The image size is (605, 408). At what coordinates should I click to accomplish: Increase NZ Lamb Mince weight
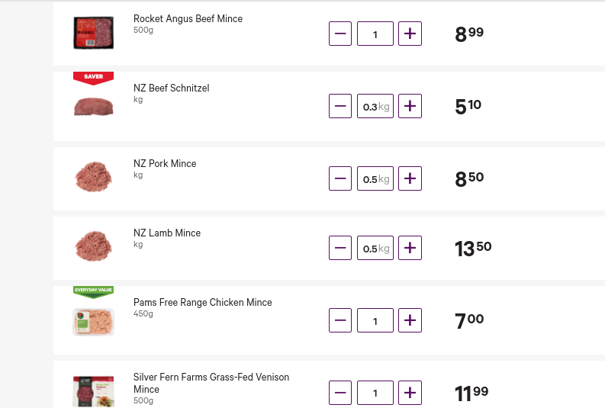(410, 248)
